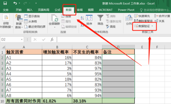Click cell 所有因素同时作用
Screen dimensions: 171x104
tap(24, 101)
